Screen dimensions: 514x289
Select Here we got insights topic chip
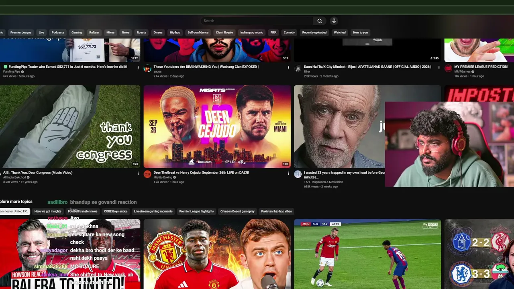(x=48, y=212)
